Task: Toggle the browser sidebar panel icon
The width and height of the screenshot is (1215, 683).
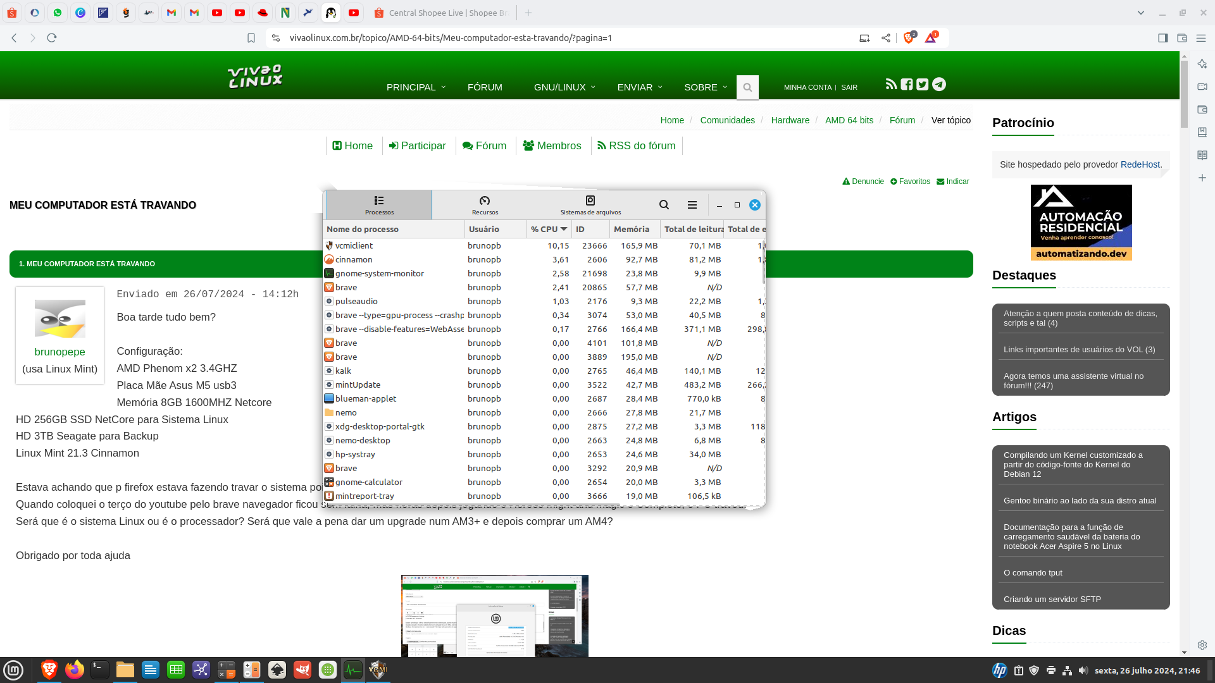Action: click(1162, 38)
